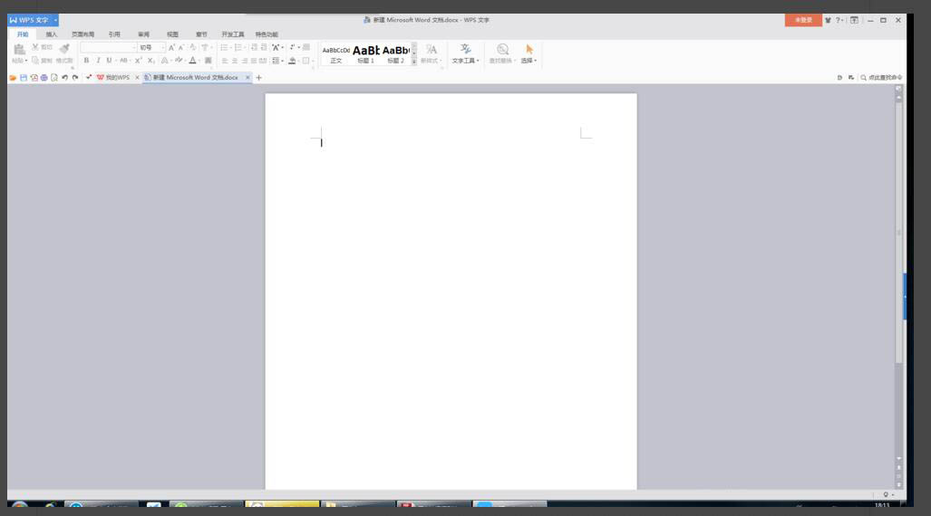
Task: Apply the 标题 1 heading style
Action: (x=365, y=53)
